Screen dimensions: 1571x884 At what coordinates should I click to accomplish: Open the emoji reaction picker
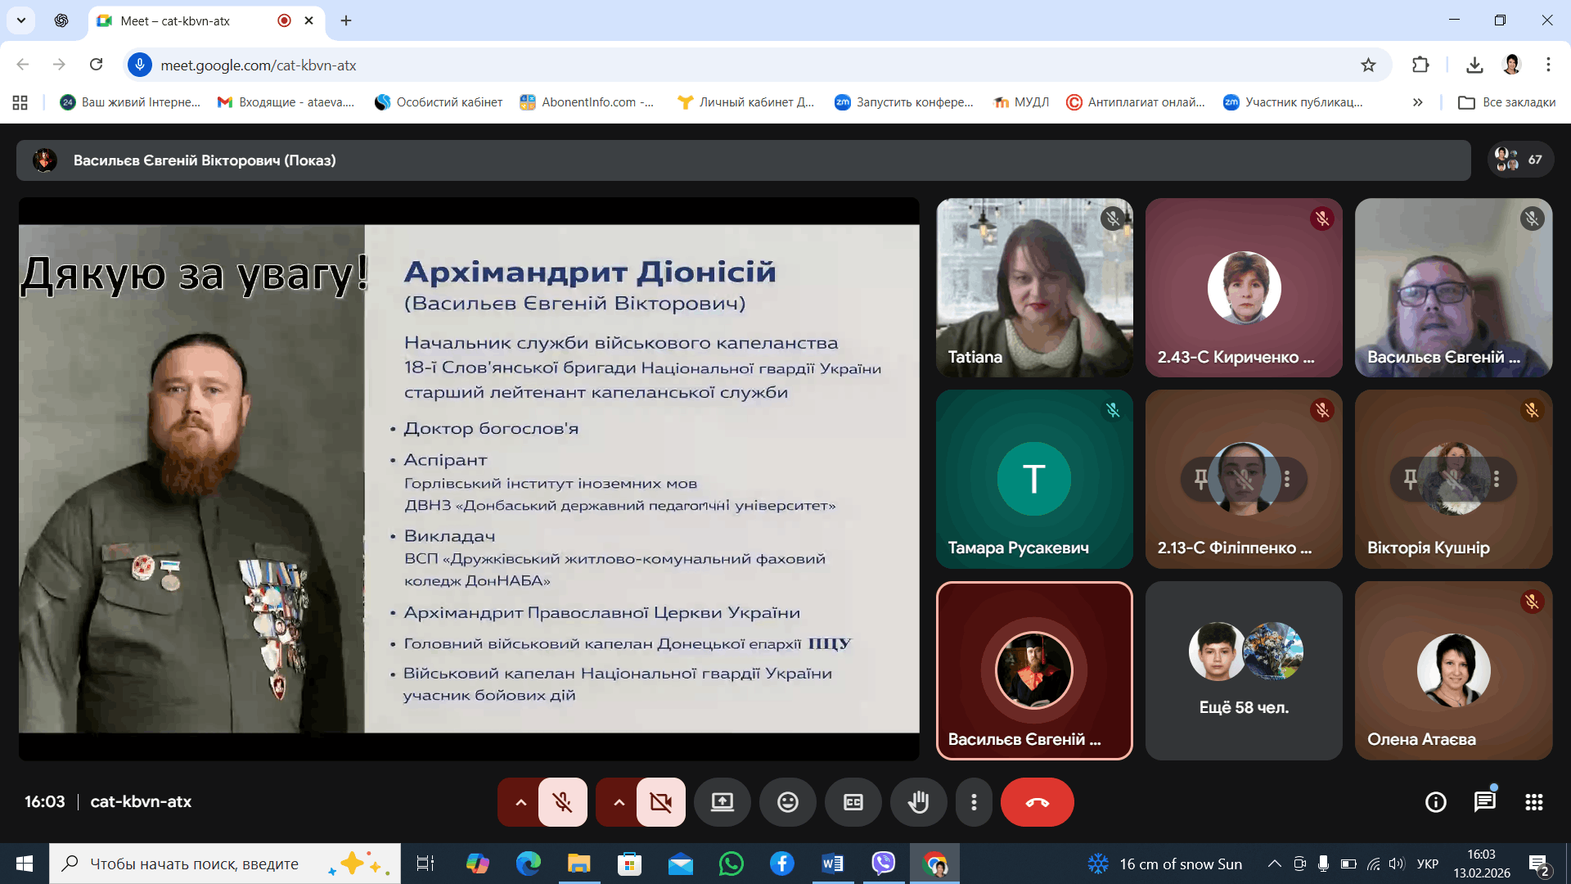tap(787, 802)
